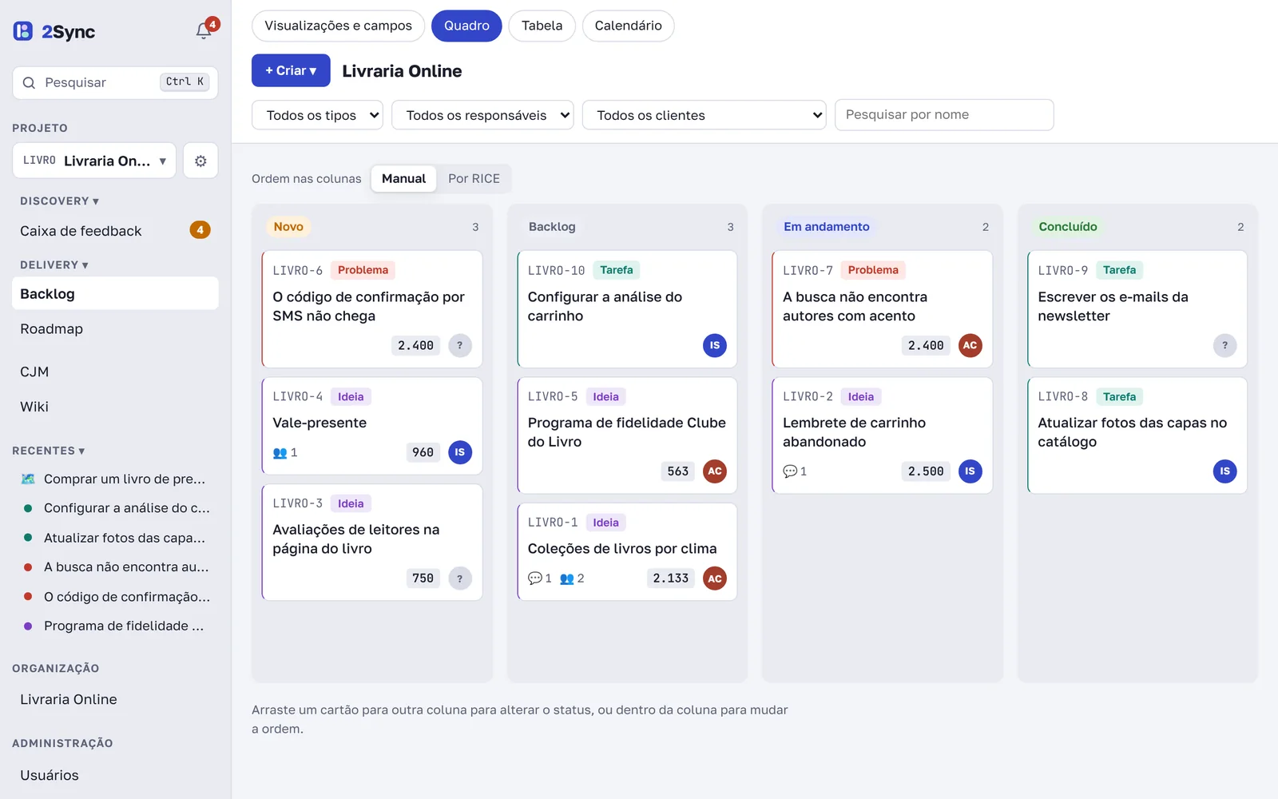The height and width of the screenshot is (799, 1278).
Task: Open the Livraria Online project selector
Action: tap(94, 161)
